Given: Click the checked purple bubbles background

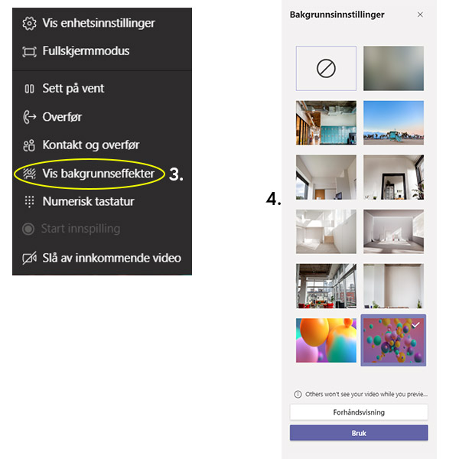Looking at the screenshot, I should pyautogui.click(x=393, y=340).
